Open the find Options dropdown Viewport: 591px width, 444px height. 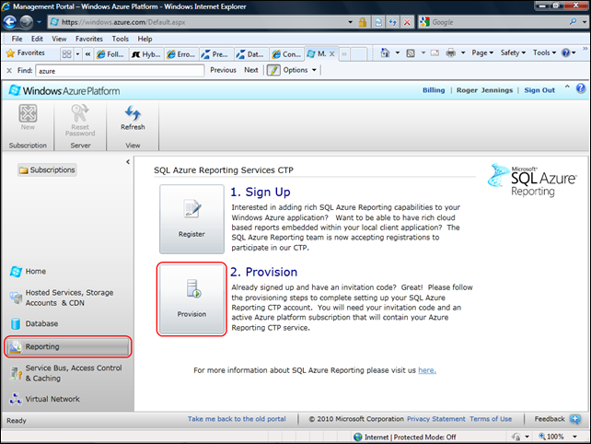[300, 70]
